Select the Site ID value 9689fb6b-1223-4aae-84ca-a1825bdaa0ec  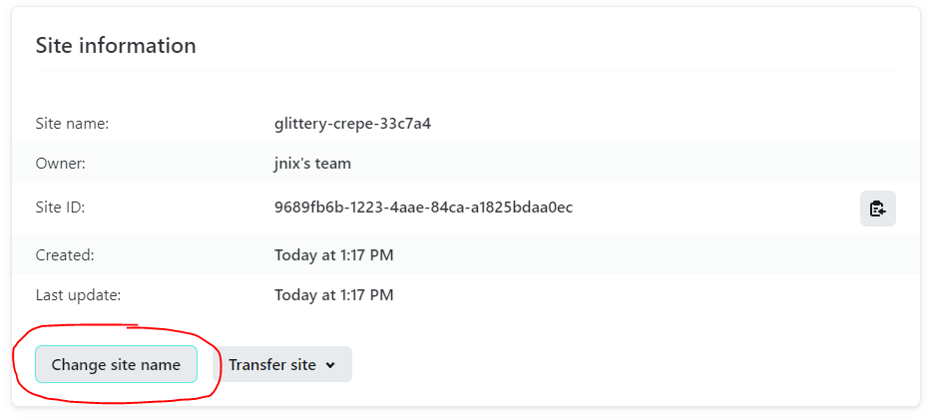(424, 208)
